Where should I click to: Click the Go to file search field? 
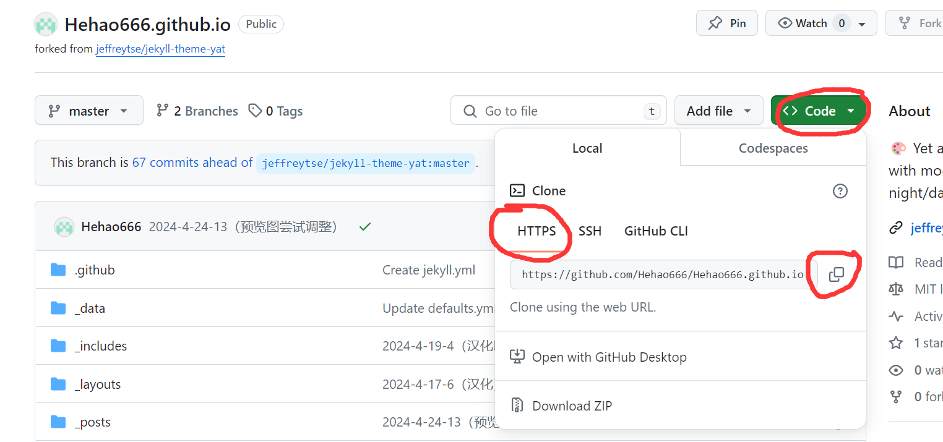click(x=559, y=111)
